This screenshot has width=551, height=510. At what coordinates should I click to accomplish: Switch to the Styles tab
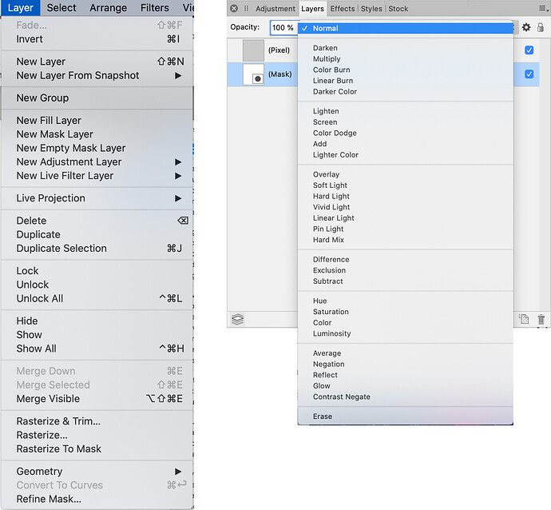(x=371, y=9)
